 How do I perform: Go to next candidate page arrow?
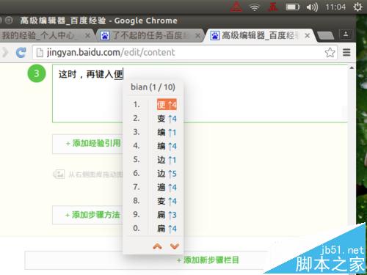click(x=175, y=246)
